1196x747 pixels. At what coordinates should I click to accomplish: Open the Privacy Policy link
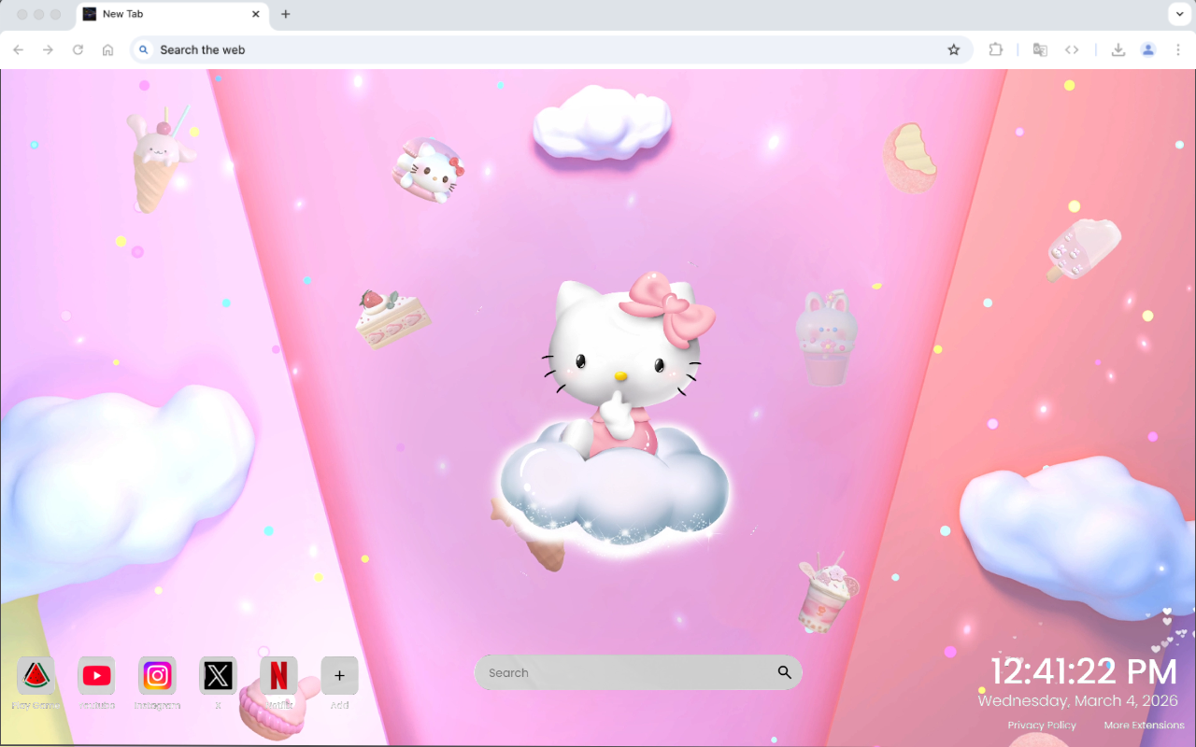pos(1042,726)
